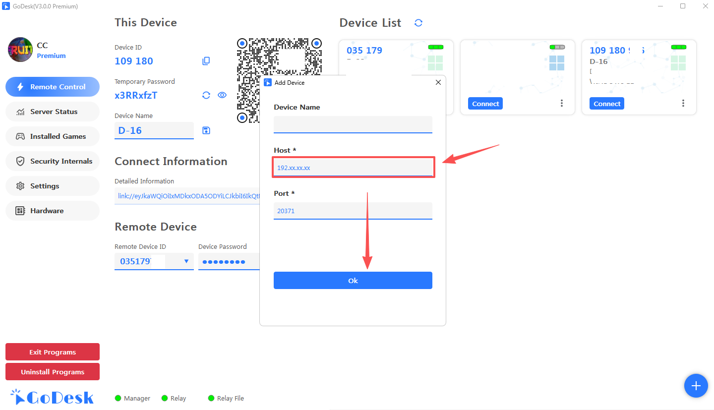The width and height of the screenshot is (714, 410).
Task: Click the Host input field
Action: click(x=353, y=168)
